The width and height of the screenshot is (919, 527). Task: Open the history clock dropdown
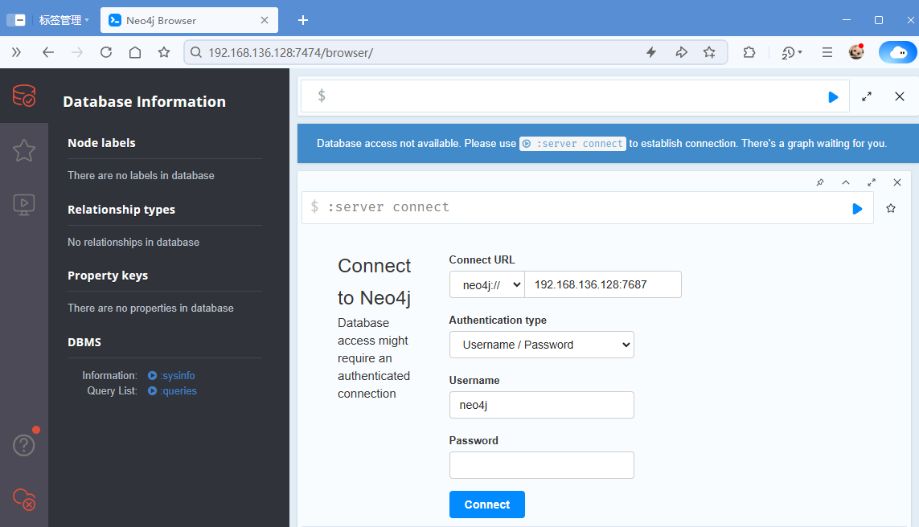[791, 53]
